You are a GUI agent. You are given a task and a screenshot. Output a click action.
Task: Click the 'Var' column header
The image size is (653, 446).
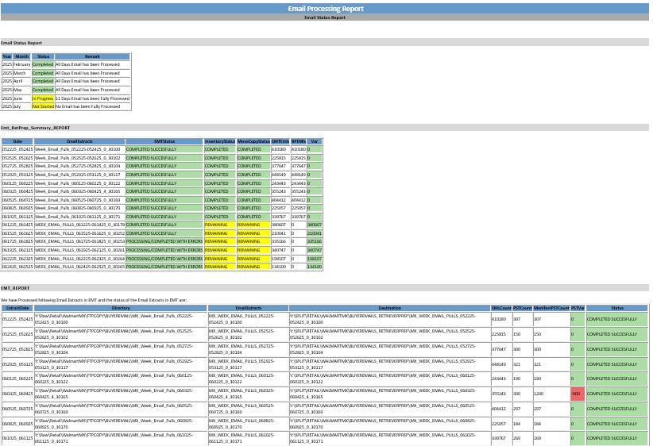pyautogui.click(x=315, y=141)
